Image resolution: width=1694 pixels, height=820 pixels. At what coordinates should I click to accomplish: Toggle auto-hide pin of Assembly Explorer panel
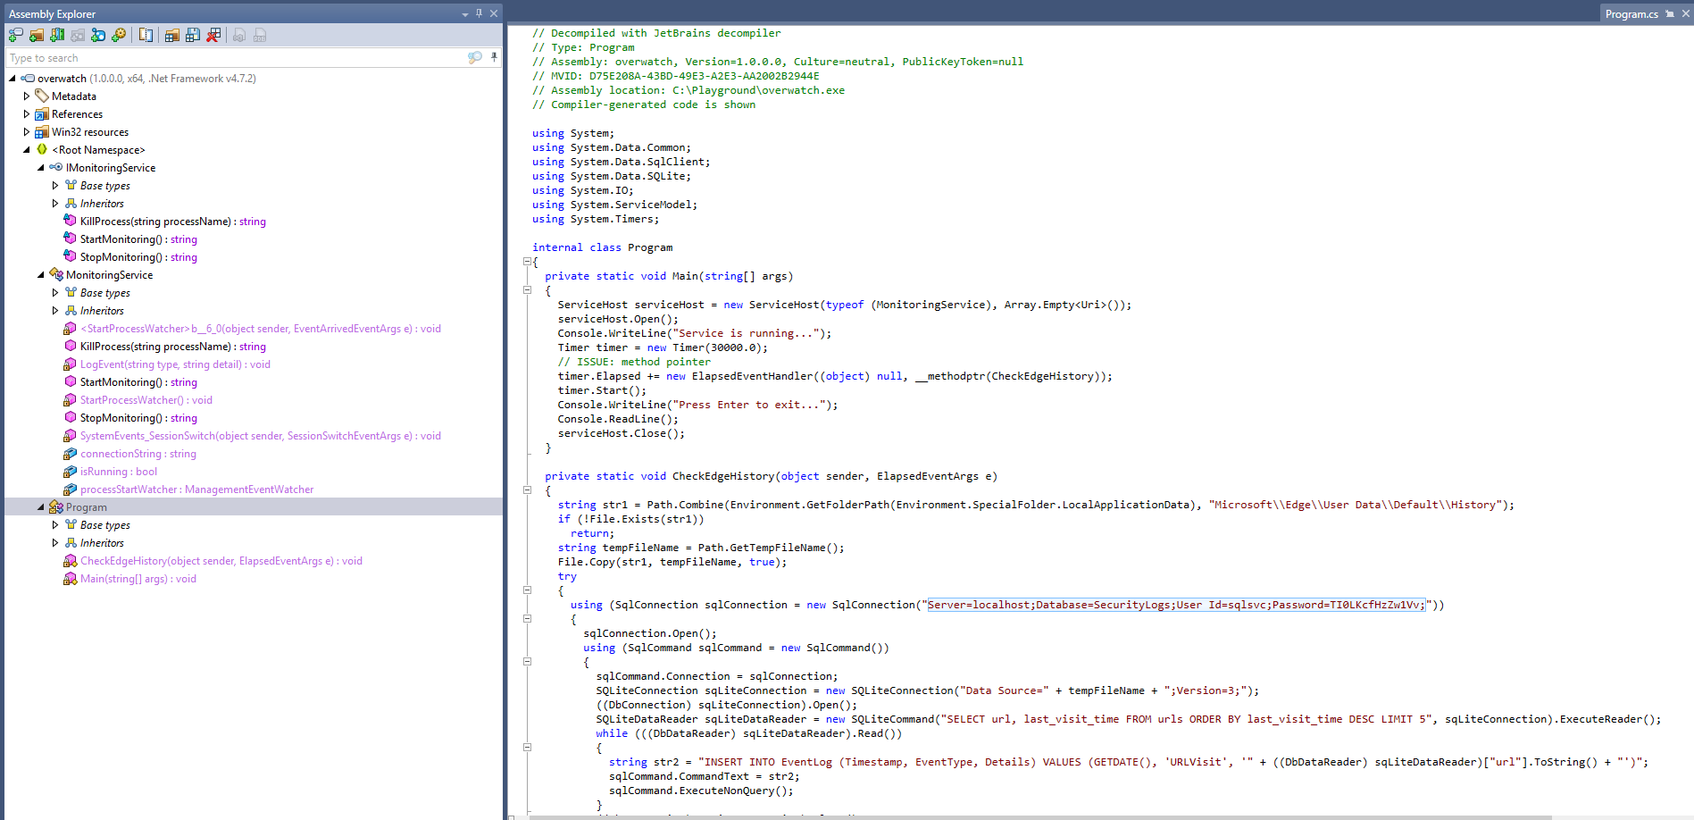tap(480, 13)
